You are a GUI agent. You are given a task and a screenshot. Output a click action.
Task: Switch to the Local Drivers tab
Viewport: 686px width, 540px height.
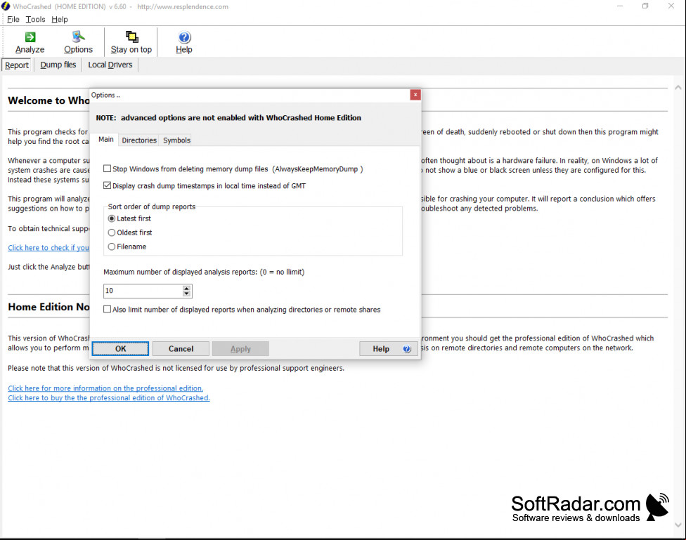pos(110,65)
